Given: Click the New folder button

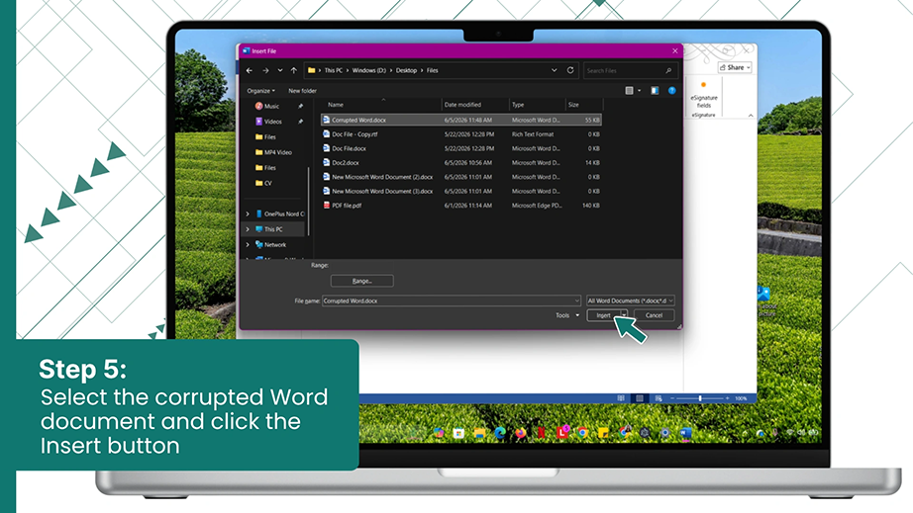Looking at the screenshot, I should (302, 91).
